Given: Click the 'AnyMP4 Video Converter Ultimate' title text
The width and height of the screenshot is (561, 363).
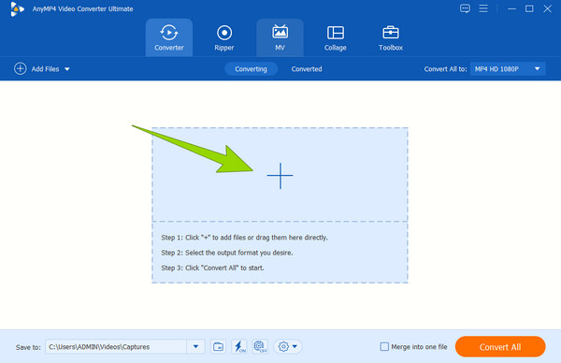Looking at the screenshot, I should click(82, 9).
